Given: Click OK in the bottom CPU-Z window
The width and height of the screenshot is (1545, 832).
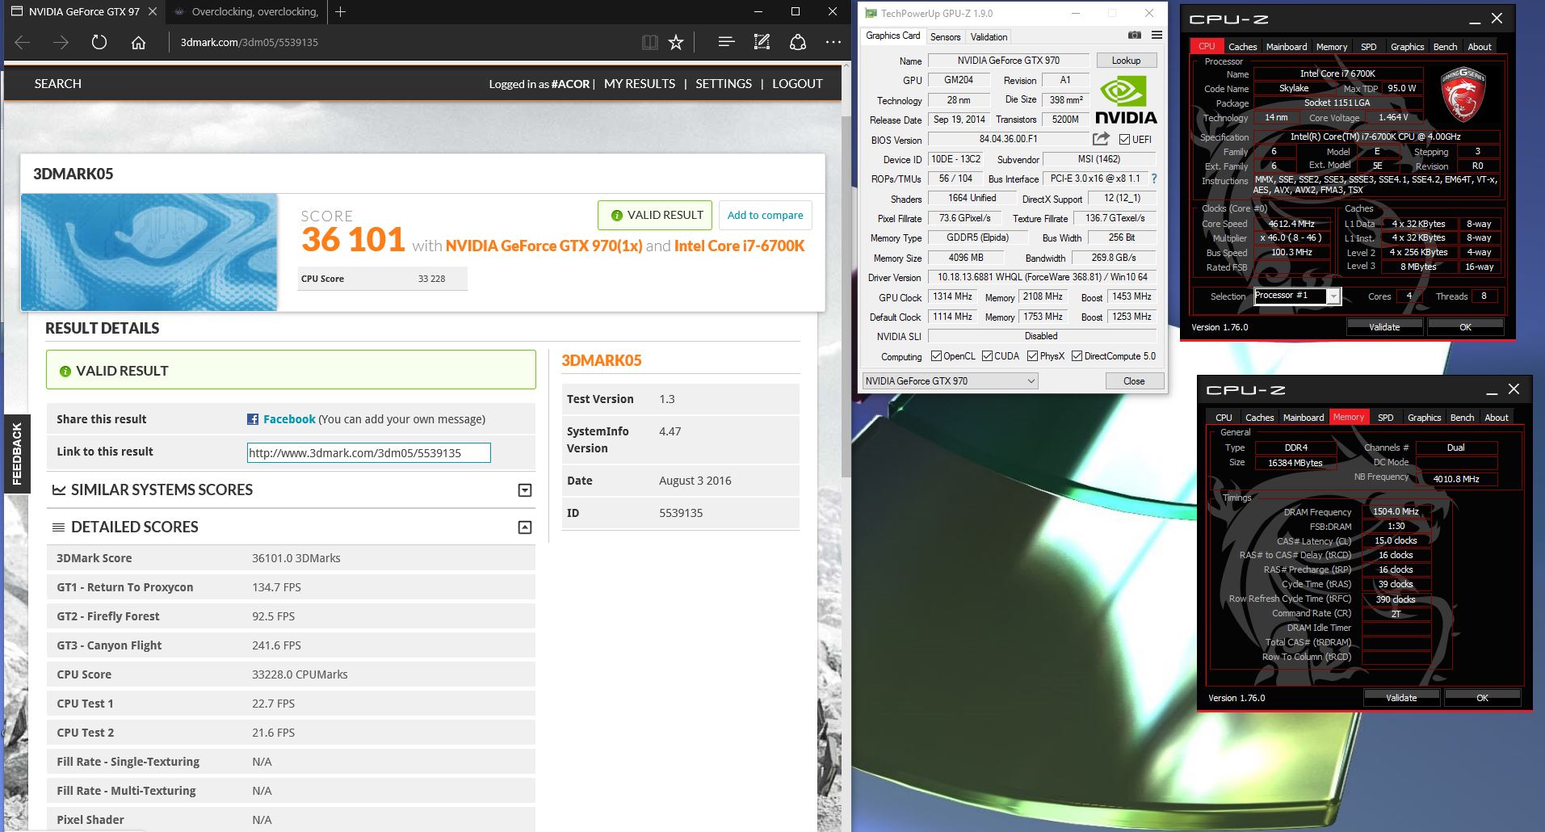Looking at the screenshot, I should point(1482,698).
